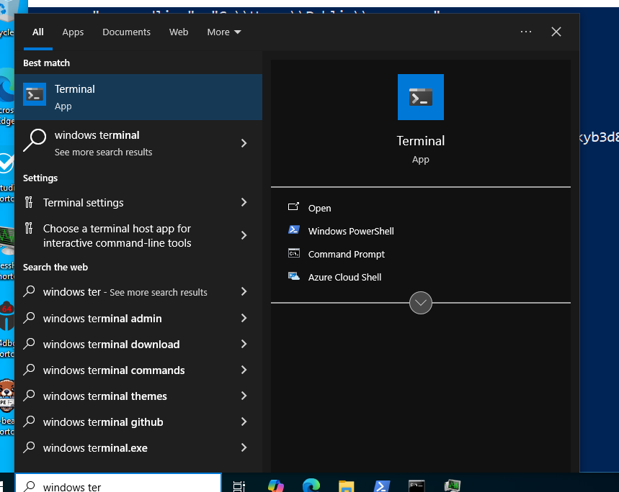The width and height of the screenshot is (619, 492).
Task: Open Microsoft Edge from the taskbar
Action: click(311, 486)
